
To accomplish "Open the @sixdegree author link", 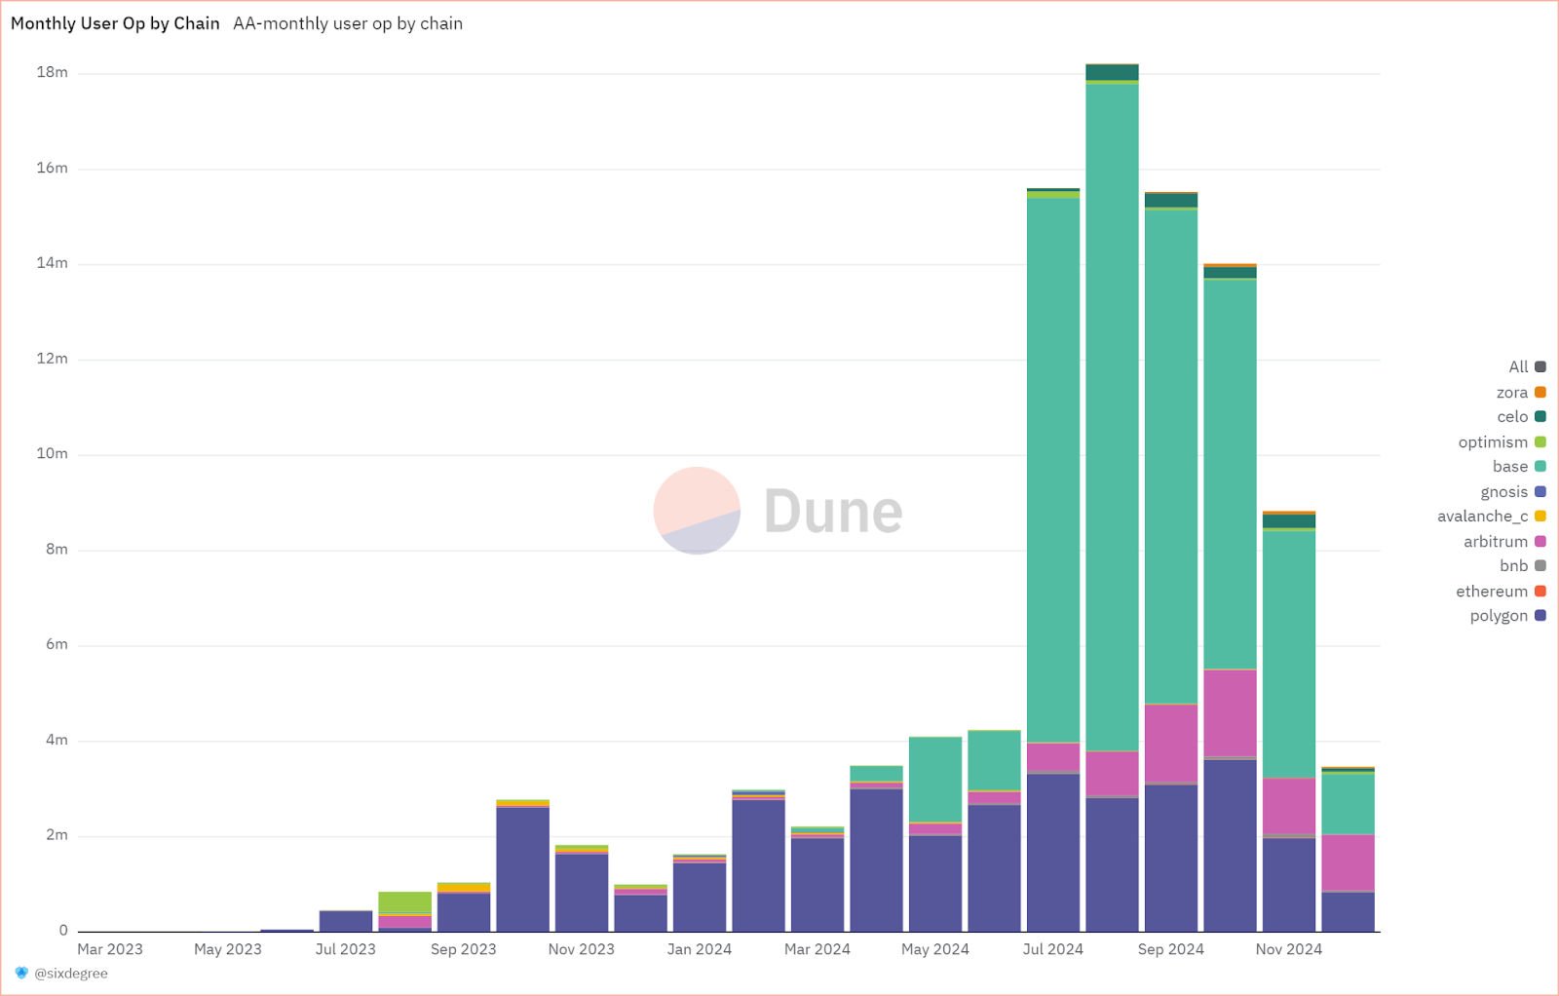I will tap(71, 973).
